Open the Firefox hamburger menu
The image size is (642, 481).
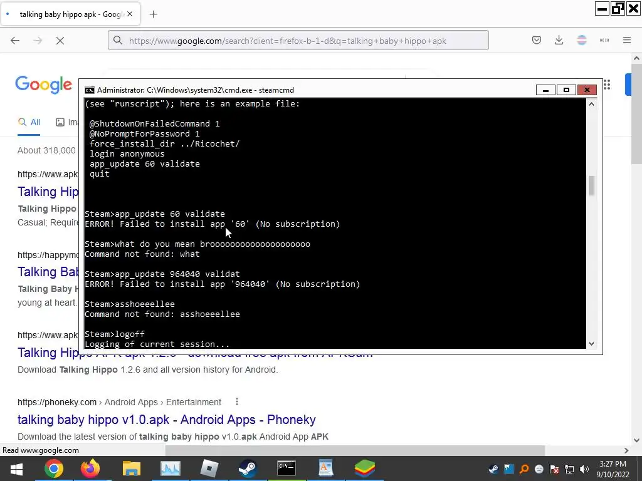627,40
